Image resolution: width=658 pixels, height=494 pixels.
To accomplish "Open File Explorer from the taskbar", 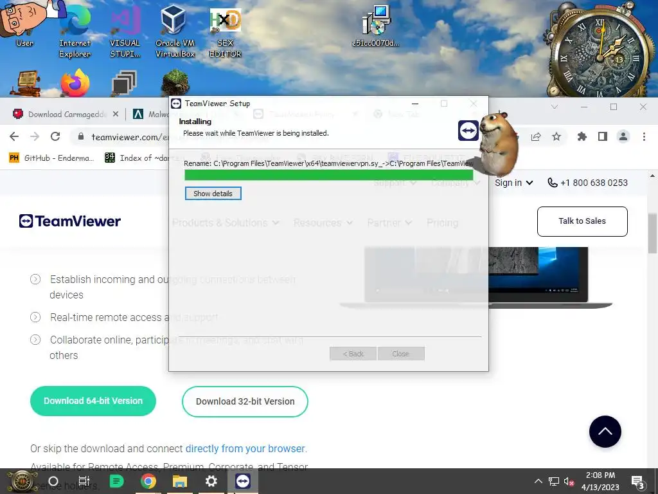I will [x=180, y=481].
